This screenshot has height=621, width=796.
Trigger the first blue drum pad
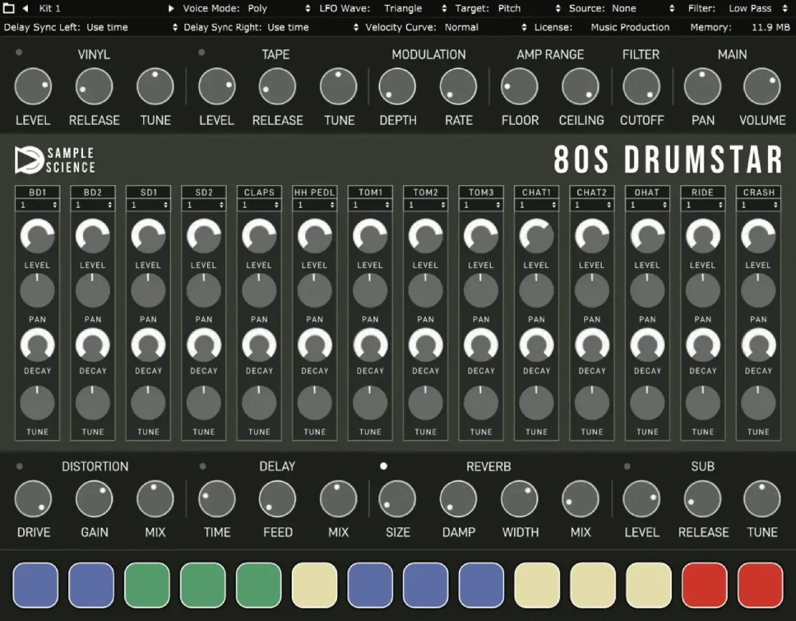(x=36, y=585)
